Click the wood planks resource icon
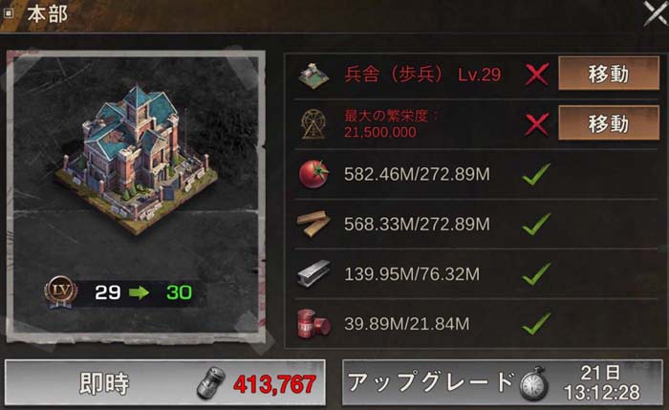The image size is (669, 410). (313, 223)
